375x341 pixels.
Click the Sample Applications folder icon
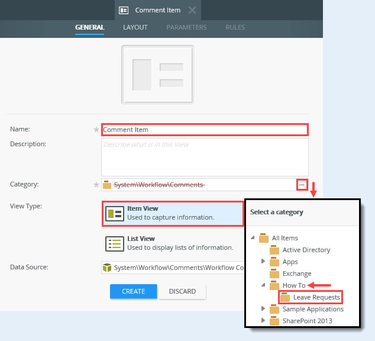[274, 309]
